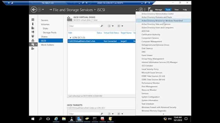
Task: Click the All Servers icon in left rail
Action: (33, 28)
